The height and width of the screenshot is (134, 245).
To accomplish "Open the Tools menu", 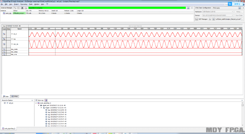I will [31, 4].
